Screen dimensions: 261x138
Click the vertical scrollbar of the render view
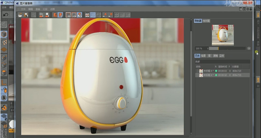(191, 74)
